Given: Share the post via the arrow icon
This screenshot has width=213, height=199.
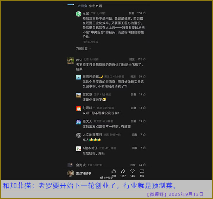Looking at the screenshot, I should [123, 171].
